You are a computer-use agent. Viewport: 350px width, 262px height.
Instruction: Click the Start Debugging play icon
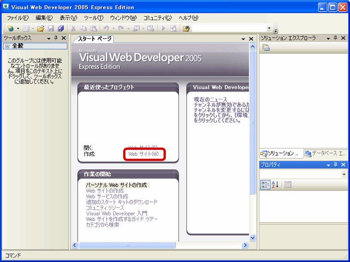coord(163,29)
